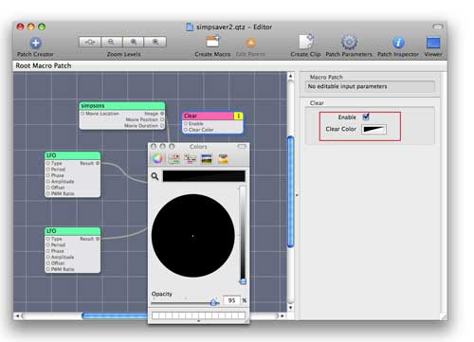Click the Type input port of top LFO
The height and width of the screenshot is (342, 474).
[48, 163]
